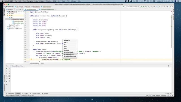
Task: Open the Run panel settings gear
Action: click(x=169, y=66)
